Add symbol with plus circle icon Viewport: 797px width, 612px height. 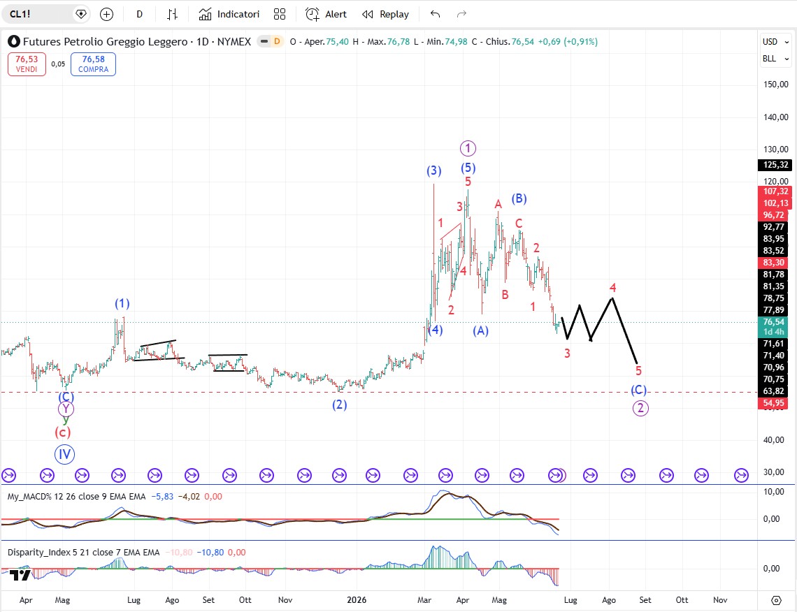click(107, 14)
